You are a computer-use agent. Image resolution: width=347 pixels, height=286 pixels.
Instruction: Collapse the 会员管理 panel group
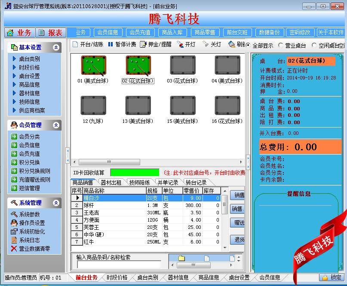coord(56,125)
